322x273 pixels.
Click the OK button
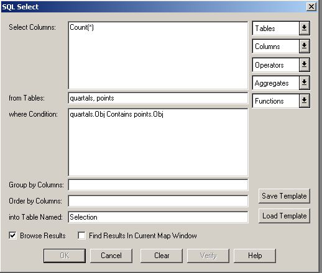point(65,256)
